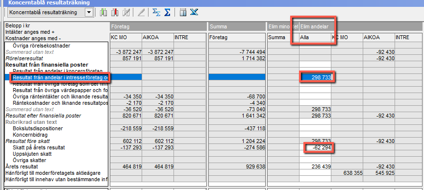Click the 1 714 382 cell in Summa column
Screen dimensions: 424x190
tap(237, 58)
